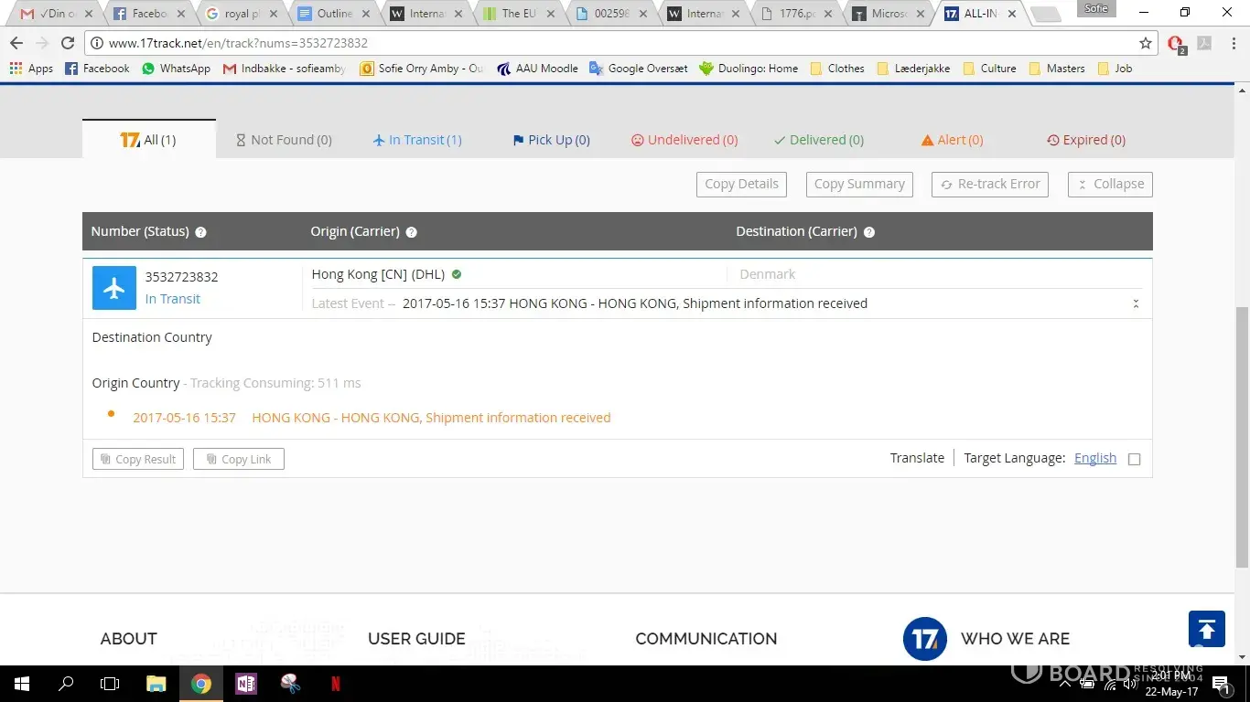Switch to the Not Found (0) tab

284,140
